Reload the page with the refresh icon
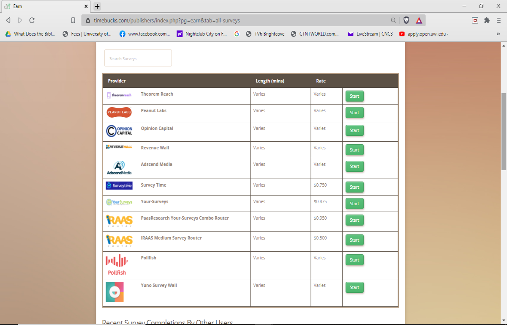 click(32, 20)
